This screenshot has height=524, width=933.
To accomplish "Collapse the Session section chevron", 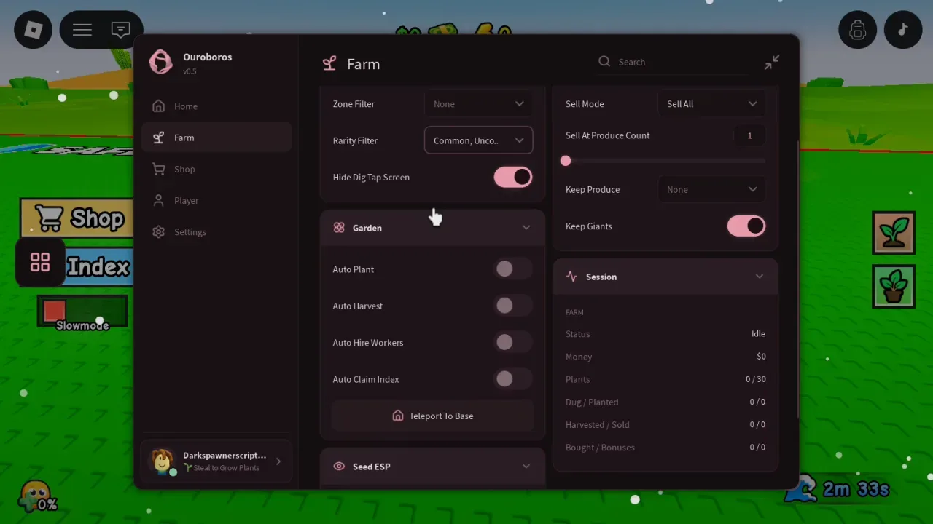I will click(760, 277).
